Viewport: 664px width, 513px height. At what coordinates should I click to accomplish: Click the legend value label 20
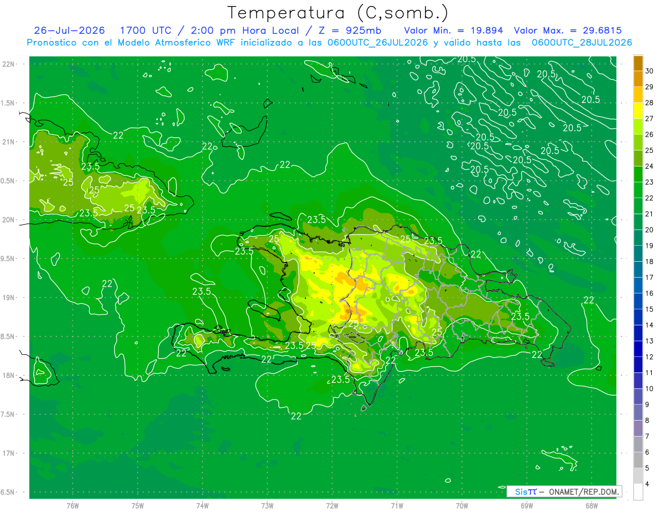(650, 230)
